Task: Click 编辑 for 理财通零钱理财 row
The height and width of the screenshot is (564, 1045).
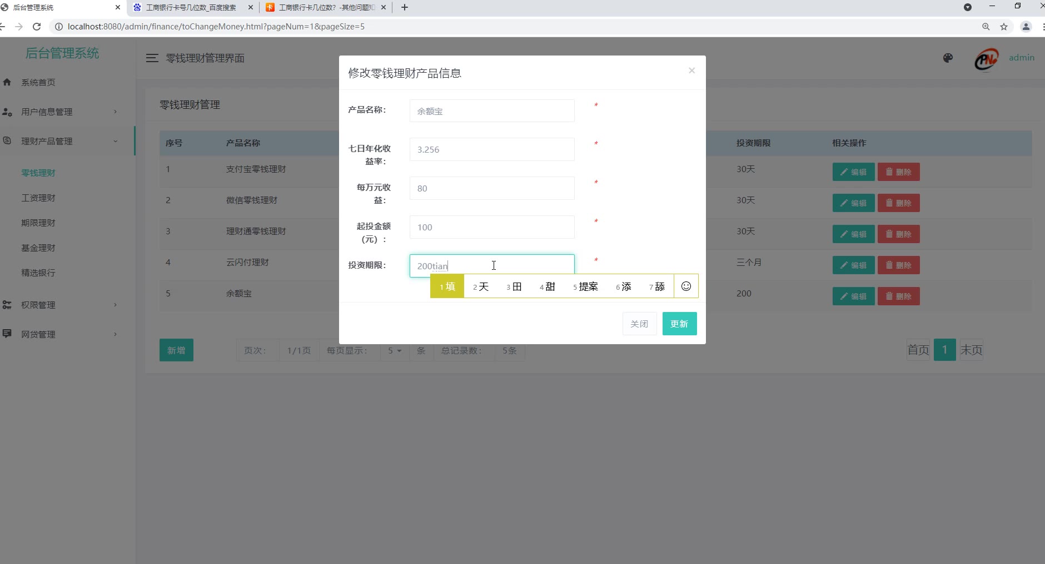Action: (853, 234)
